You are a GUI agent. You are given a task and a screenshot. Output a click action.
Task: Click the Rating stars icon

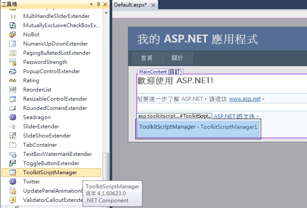[x=13, y=81]
